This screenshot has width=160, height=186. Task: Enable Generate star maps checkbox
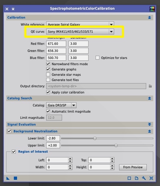coord(48,75)
